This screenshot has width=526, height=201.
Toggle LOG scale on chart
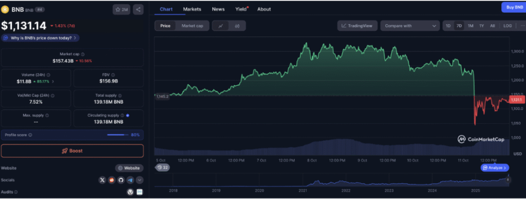click(x=508, y=26)
